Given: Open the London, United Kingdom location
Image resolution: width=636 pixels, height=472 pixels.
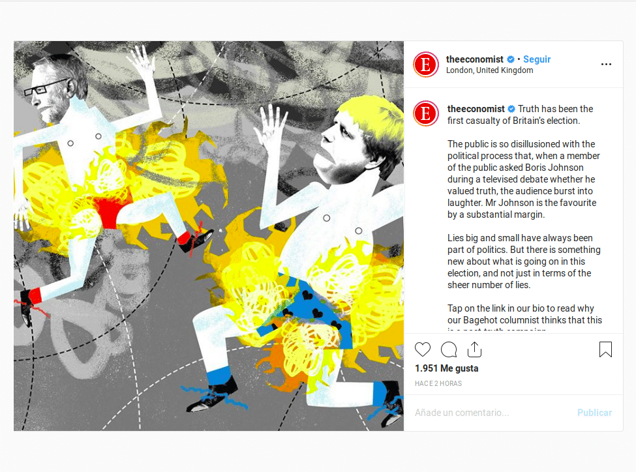Looking at the screenshot, I should pos(490,70).
